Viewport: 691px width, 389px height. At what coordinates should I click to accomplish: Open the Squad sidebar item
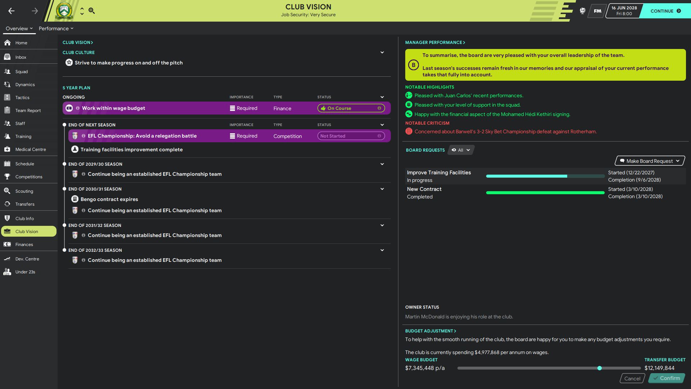click(29, 71)
